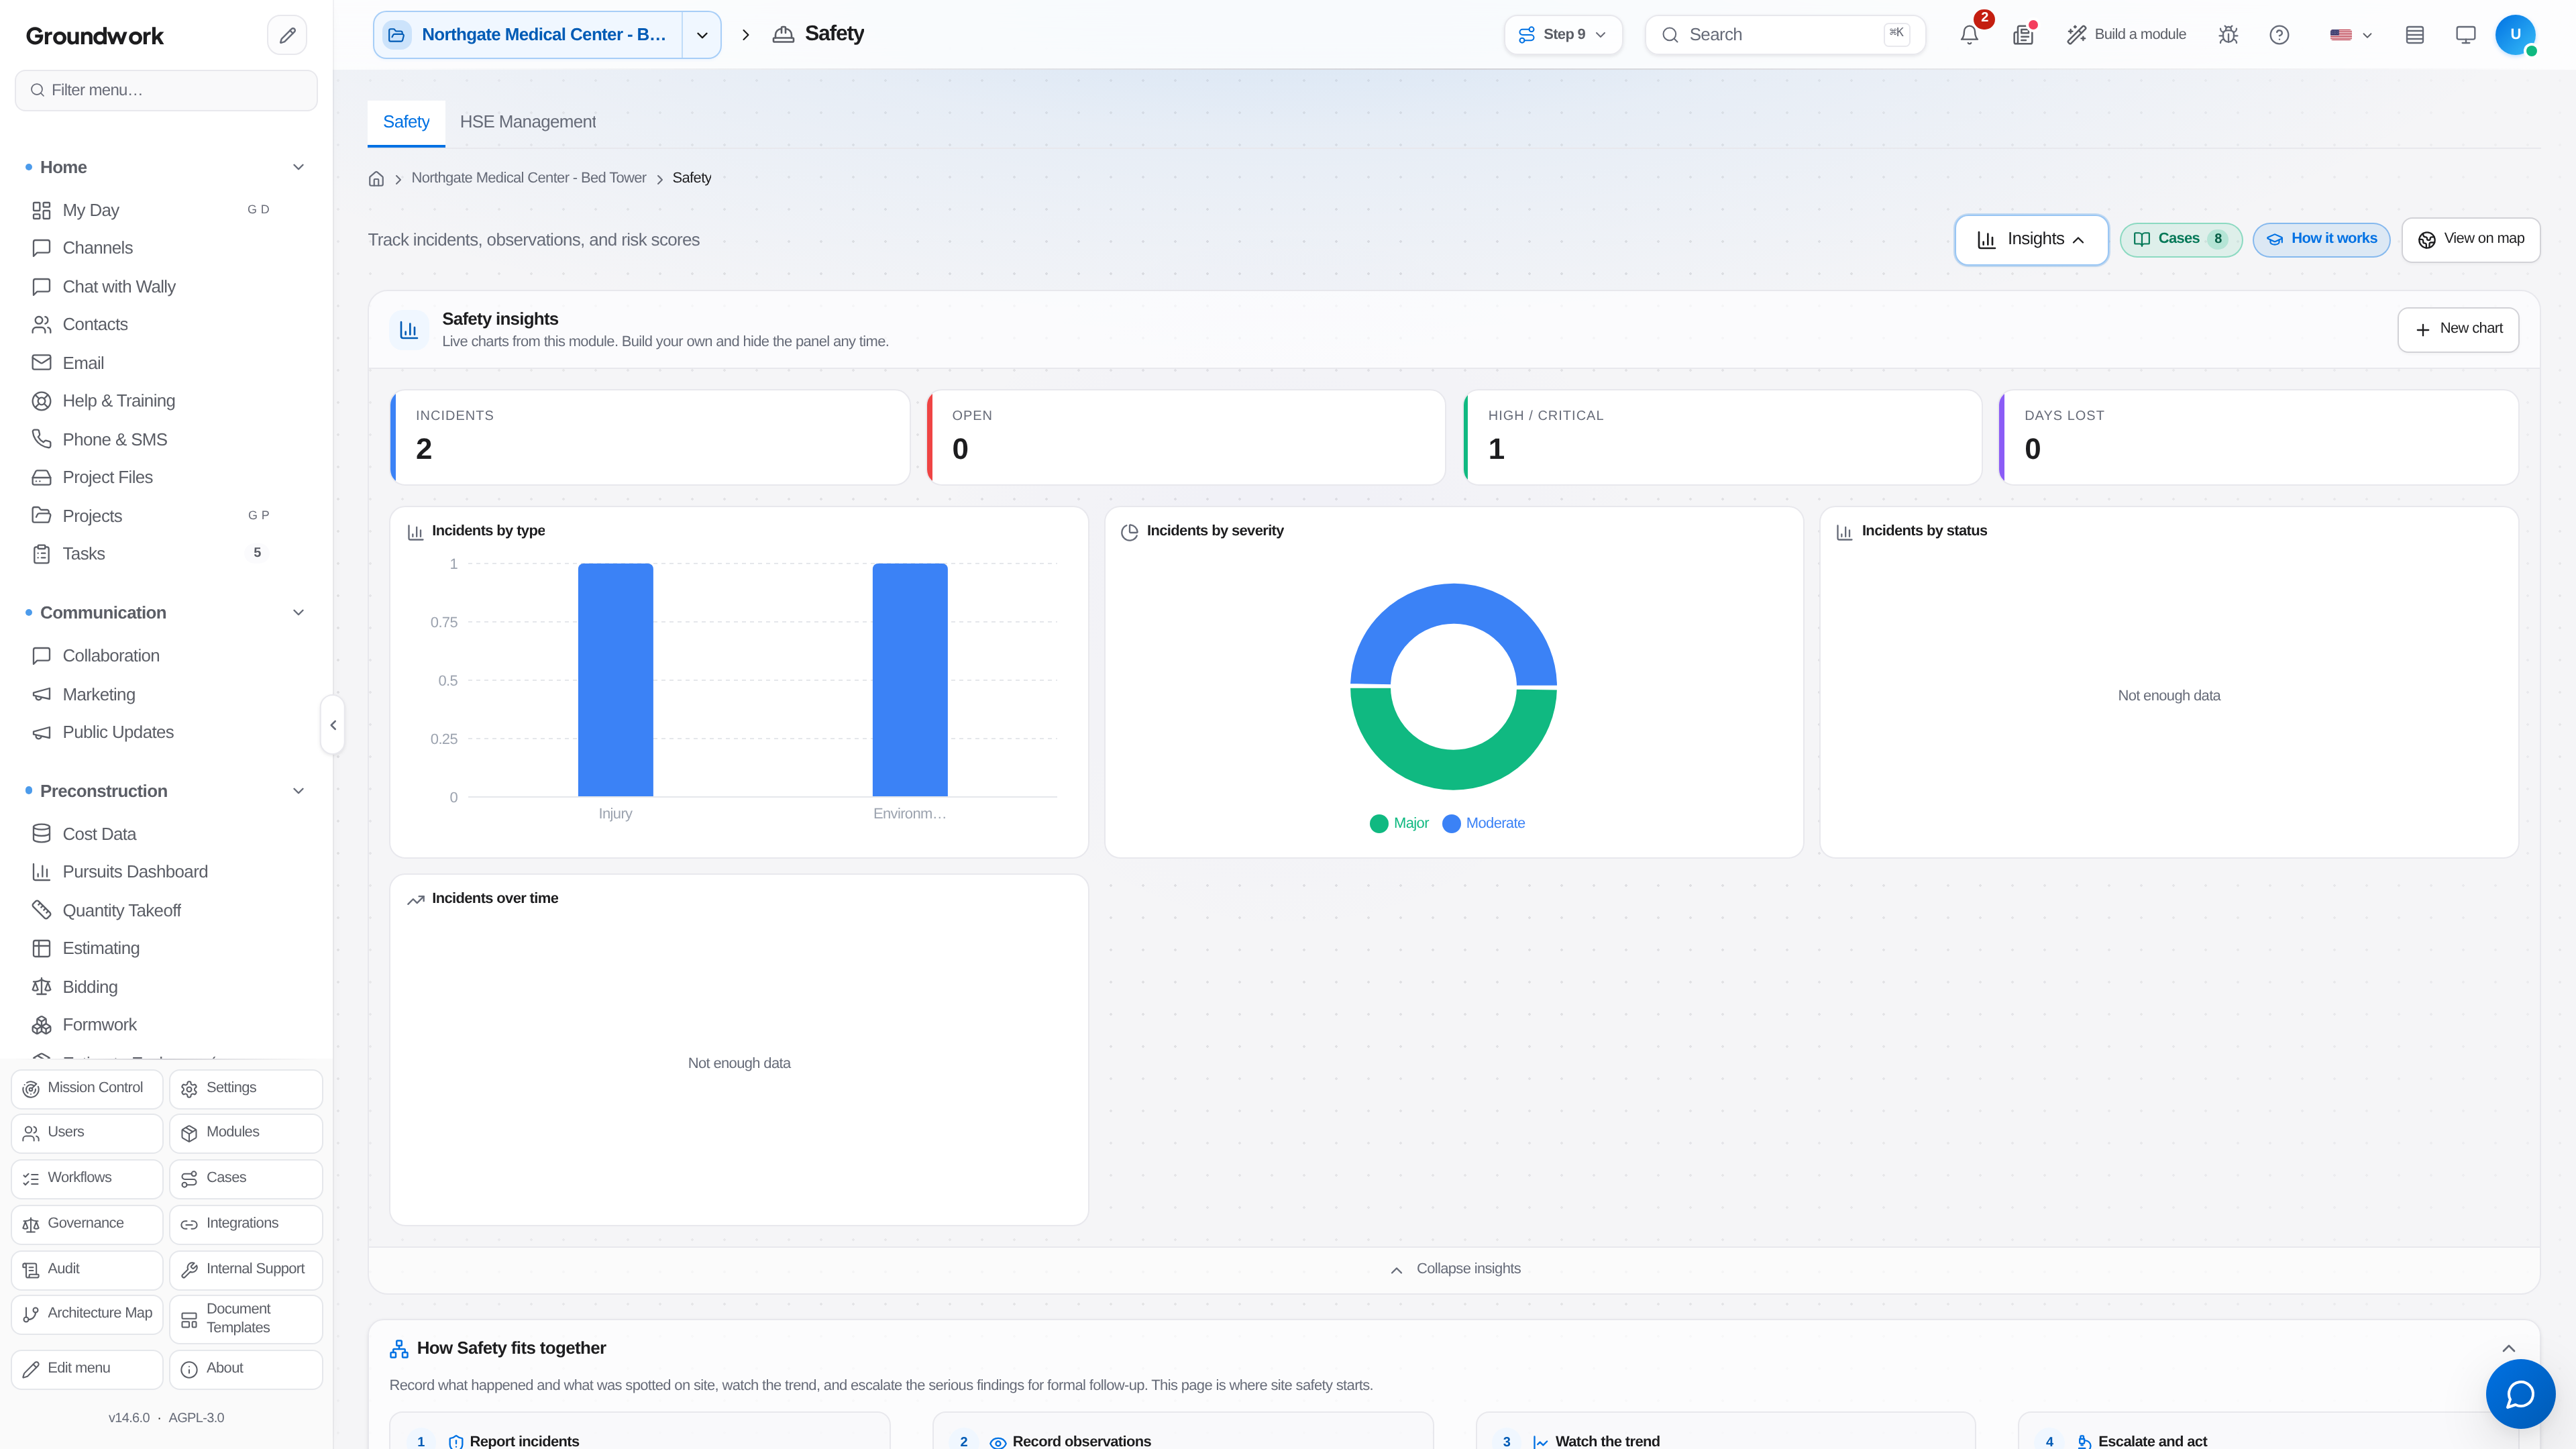Open Architecture Map
The height and width of the screenshot is (1449, 2576).
point(87,1314)
